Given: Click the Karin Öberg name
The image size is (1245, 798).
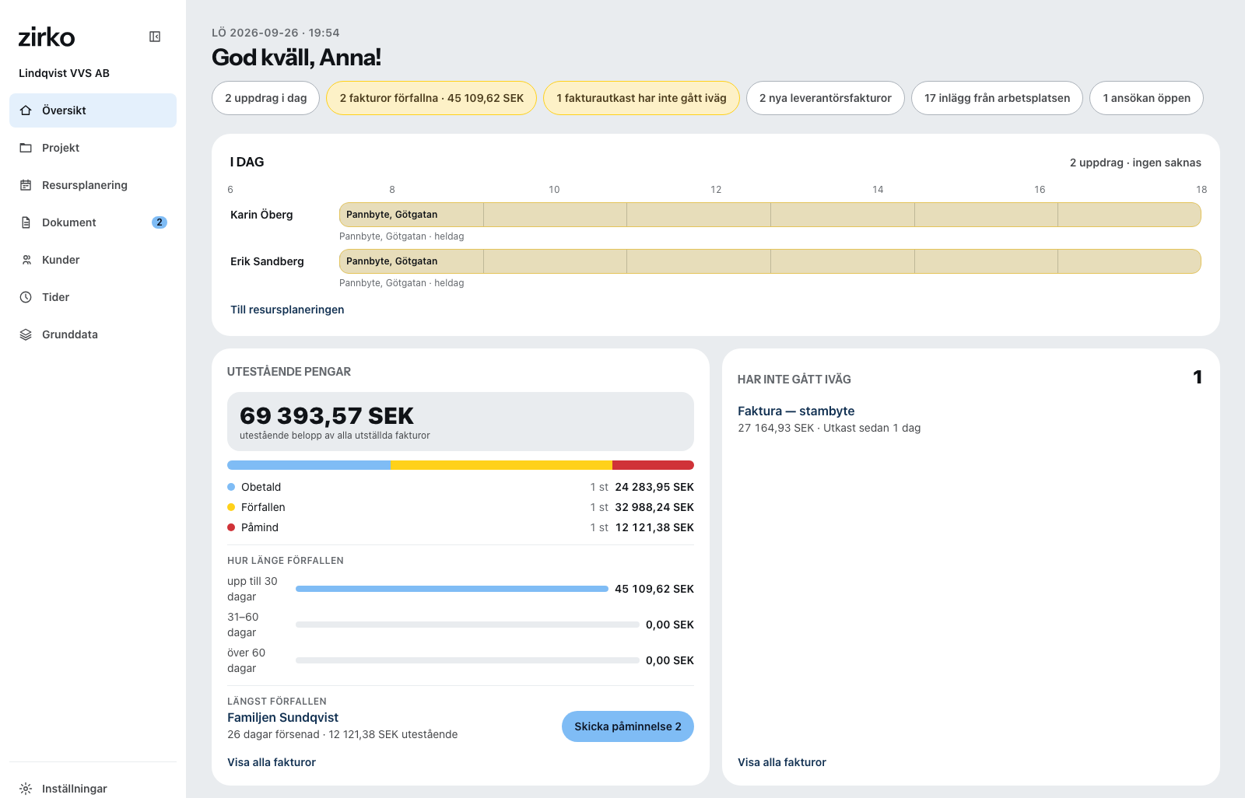Looking at the screenshot, I should point(261,215).
